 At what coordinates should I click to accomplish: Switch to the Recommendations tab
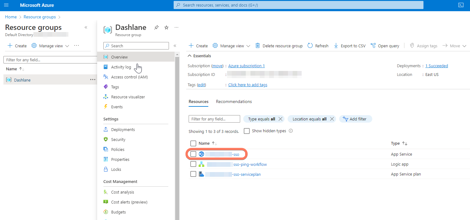234,101
